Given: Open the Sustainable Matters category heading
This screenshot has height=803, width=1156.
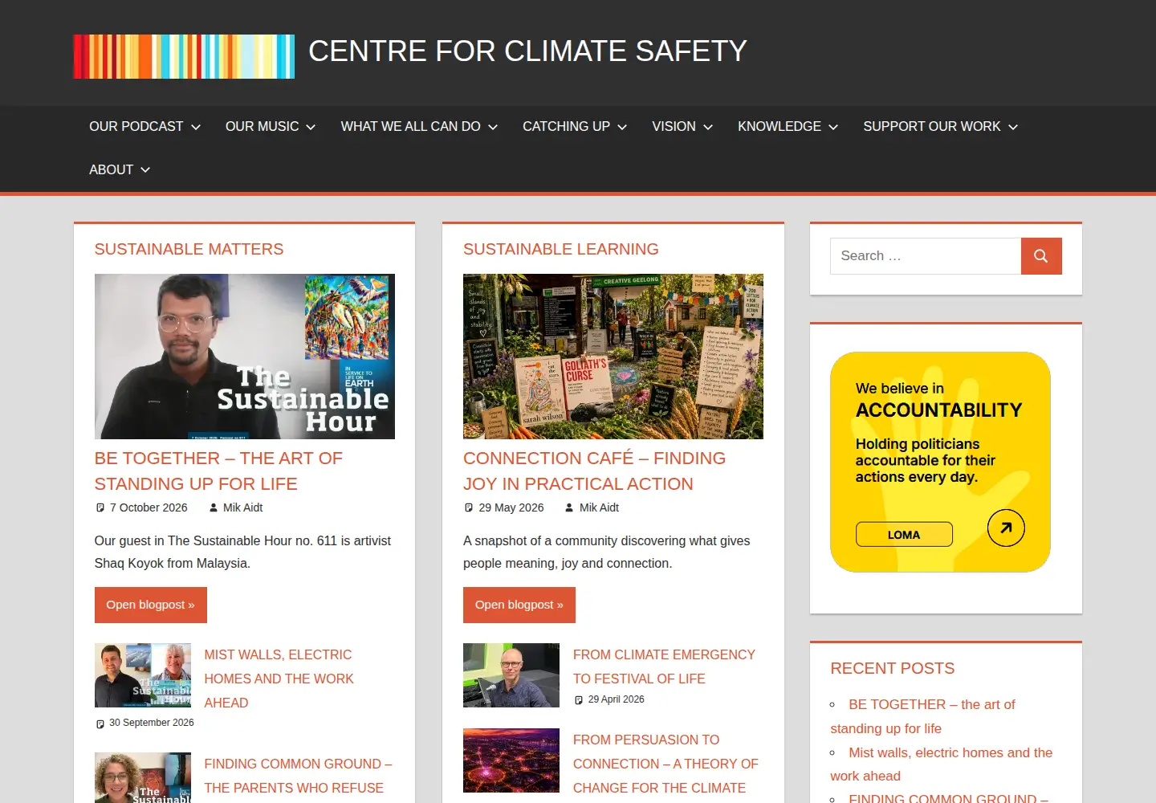Looking at the screenshot, I should click(x=189, y=249).
